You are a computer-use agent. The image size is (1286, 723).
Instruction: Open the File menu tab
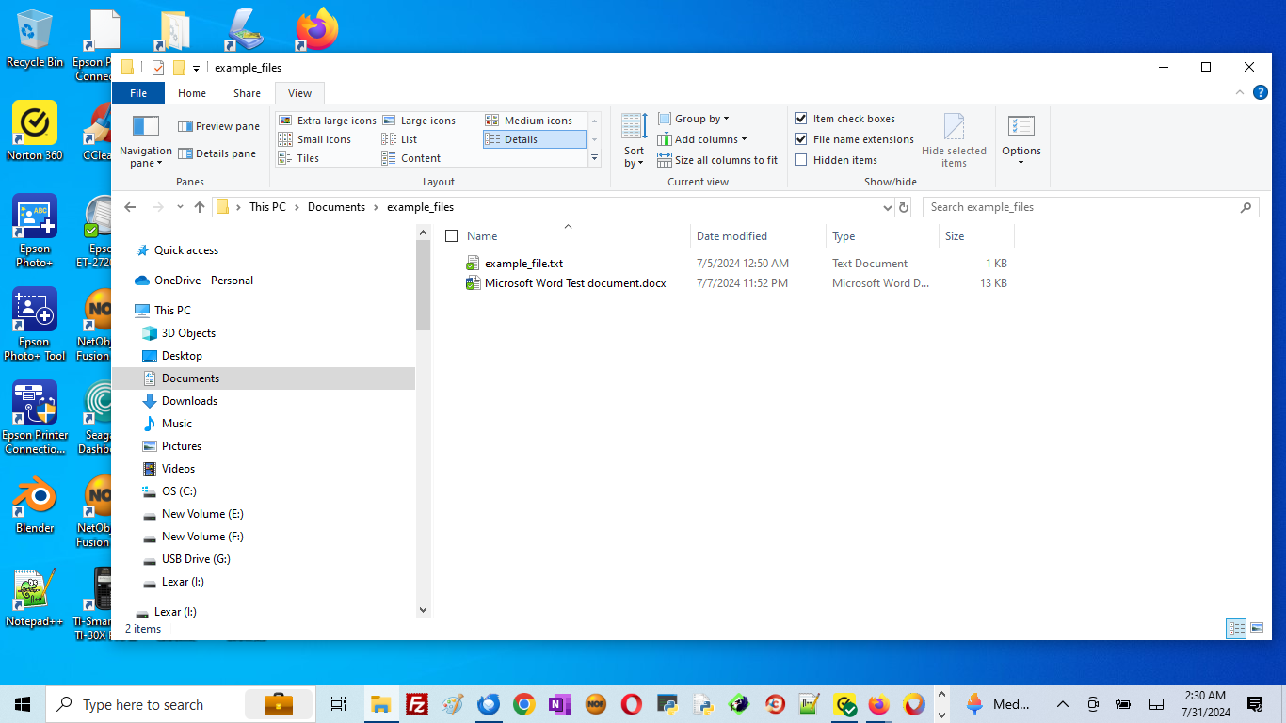coord(138,93)
